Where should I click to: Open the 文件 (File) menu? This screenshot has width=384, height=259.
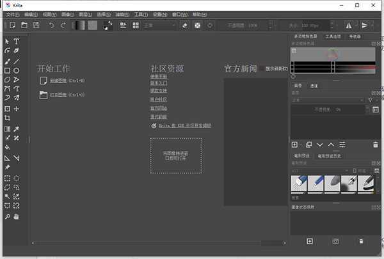tap(13, 13)
